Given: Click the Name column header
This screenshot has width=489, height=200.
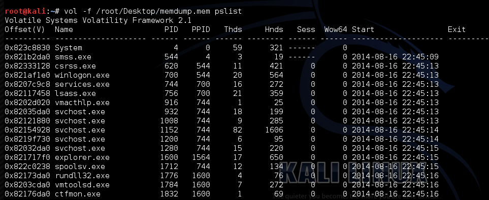Looking at the screenshot, I should tap(64, 29).
